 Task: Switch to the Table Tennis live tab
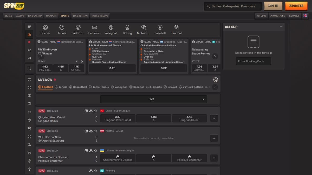point(99,87)
